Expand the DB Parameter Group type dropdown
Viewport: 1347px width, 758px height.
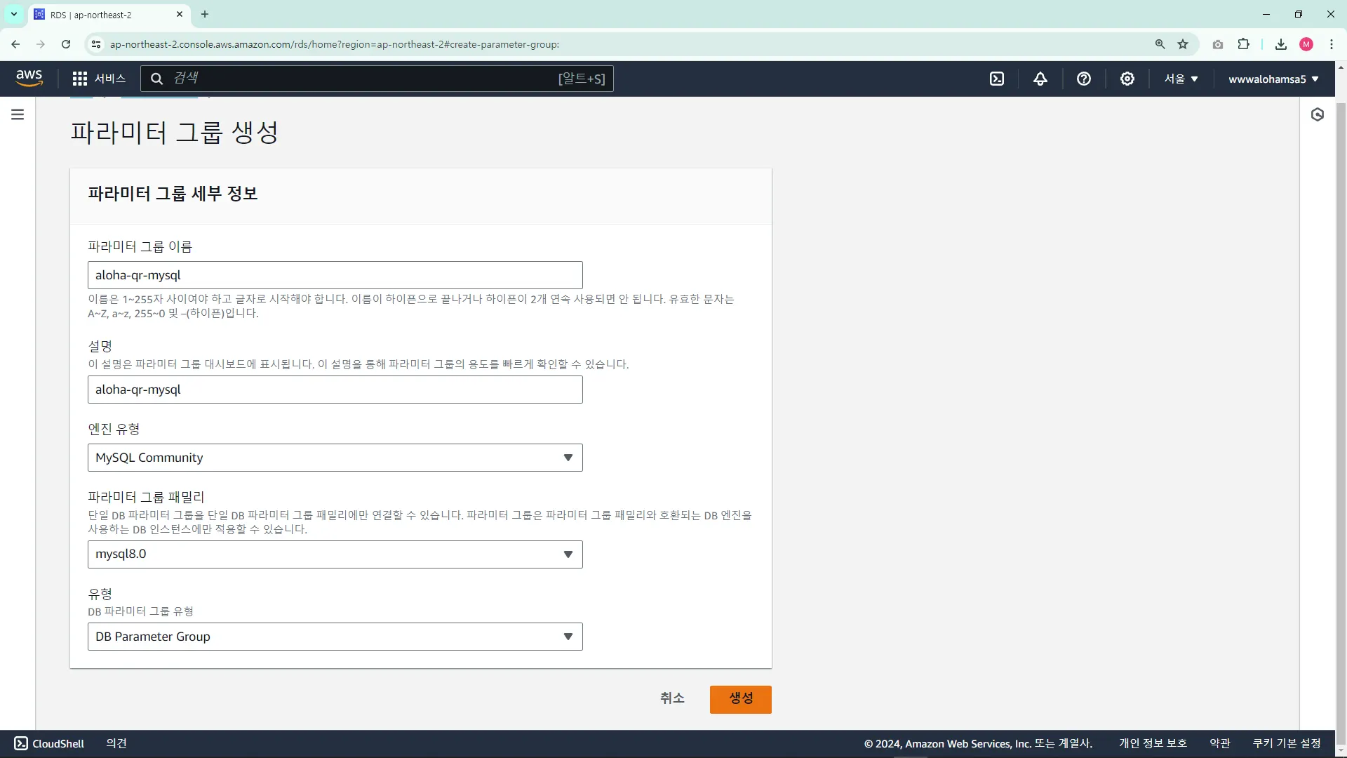pos(335,637)
